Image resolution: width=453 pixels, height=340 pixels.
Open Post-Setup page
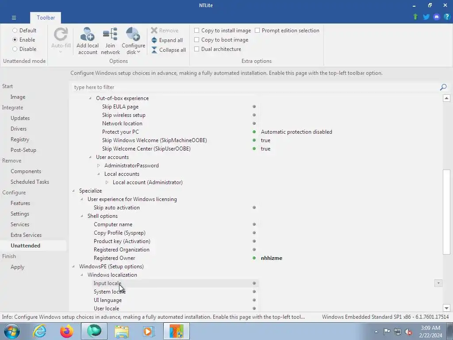tap(23, 150)
